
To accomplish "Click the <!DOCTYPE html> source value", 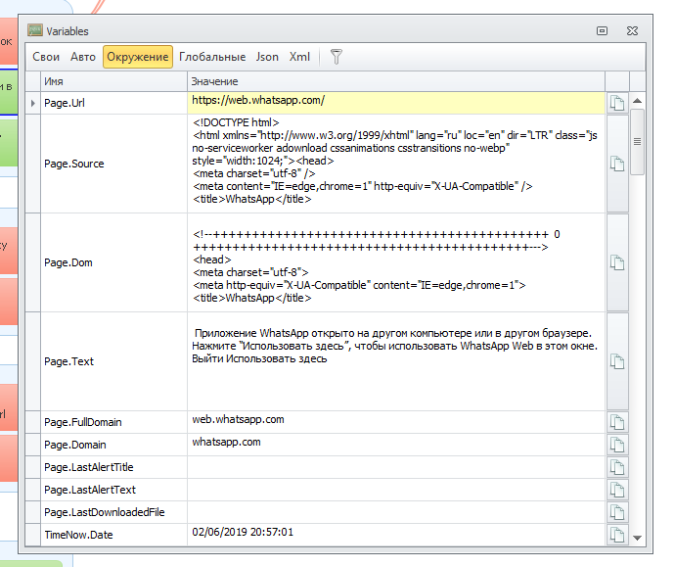I will (396, 164).
